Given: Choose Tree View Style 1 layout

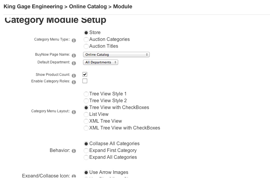Looking at the screenshot, I should 86,94.
